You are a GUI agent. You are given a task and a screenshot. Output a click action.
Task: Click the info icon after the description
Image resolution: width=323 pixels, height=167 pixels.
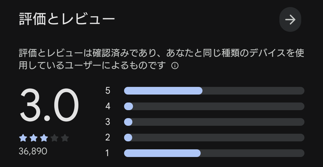click(x=175, y=66)
